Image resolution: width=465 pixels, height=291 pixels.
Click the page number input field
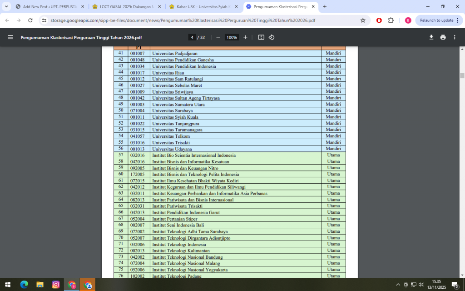click(193, 37)
